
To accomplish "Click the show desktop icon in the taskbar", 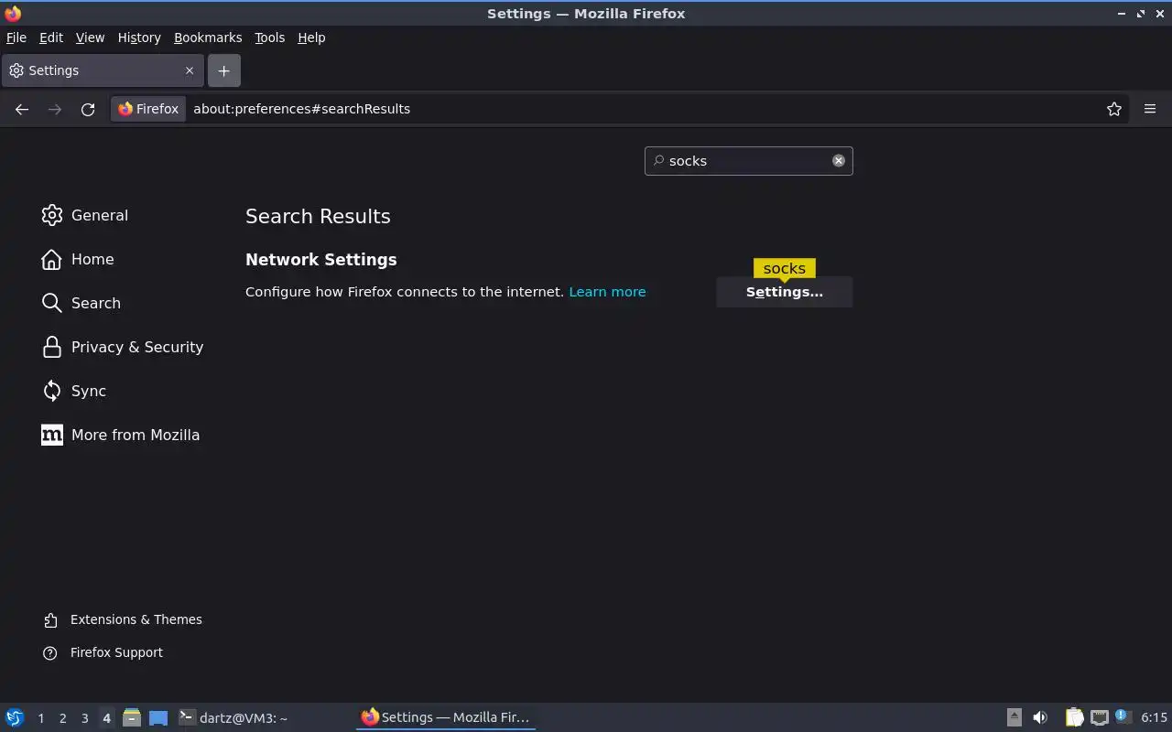I will [x=158, y=717].
